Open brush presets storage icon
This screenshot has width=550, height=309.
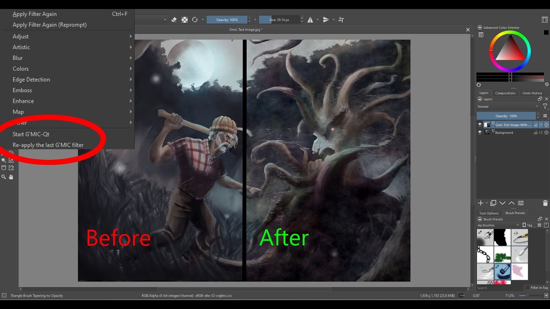coord(546,225)
